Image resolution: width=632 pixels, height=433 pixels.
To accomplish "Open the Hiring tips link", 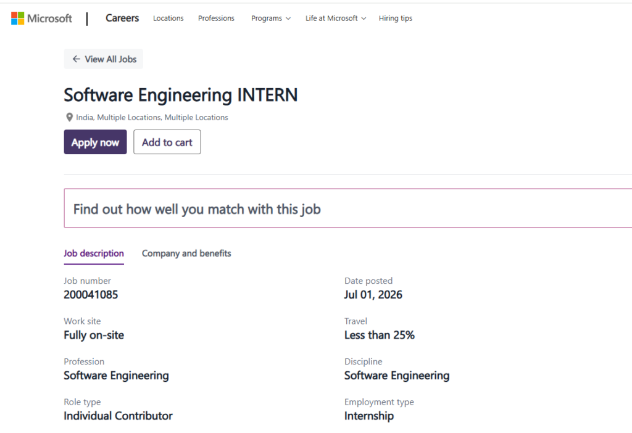I will click(396, 18).
